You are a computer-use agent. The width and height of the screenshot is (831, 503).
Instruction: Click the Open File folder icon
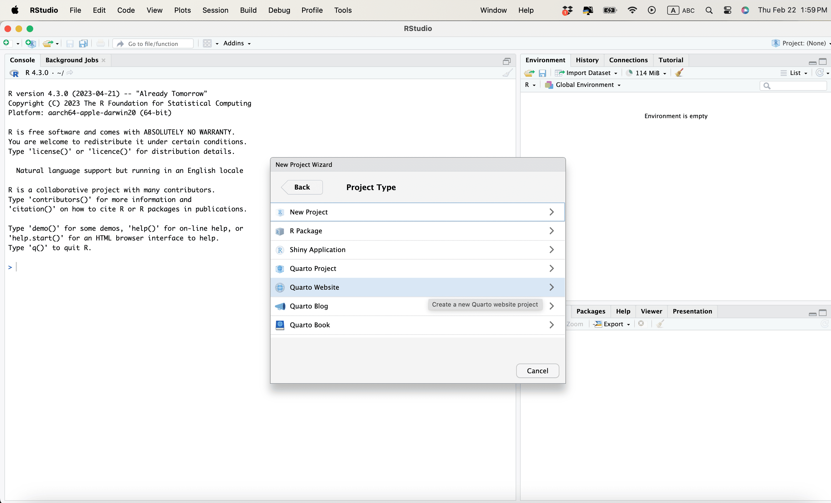click(48, 43)
